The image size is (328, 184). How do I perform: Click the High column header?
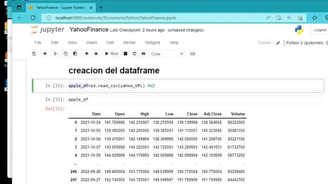145,114
